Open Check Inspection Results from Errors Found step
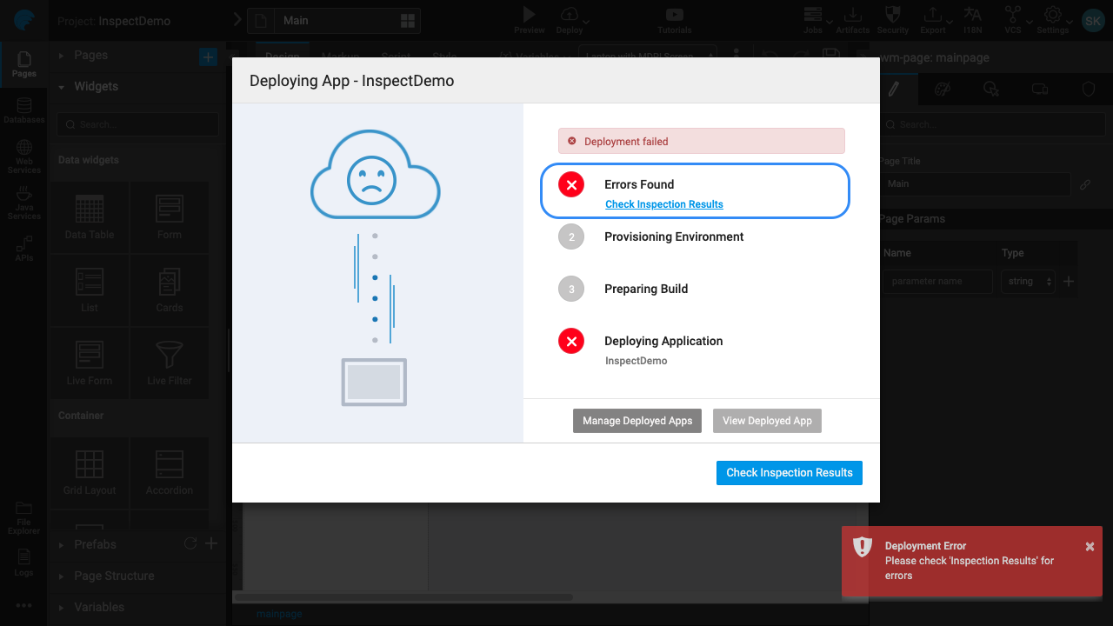The image size is (1113, 626). click(663, 203)
